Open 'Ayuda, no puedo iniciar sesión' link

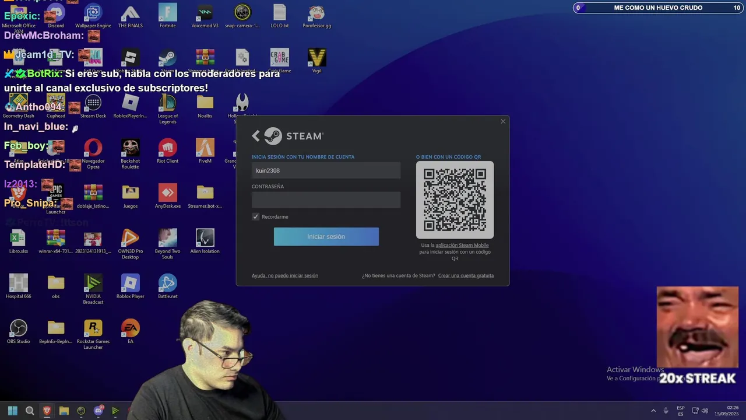click(x=285, y=275)
